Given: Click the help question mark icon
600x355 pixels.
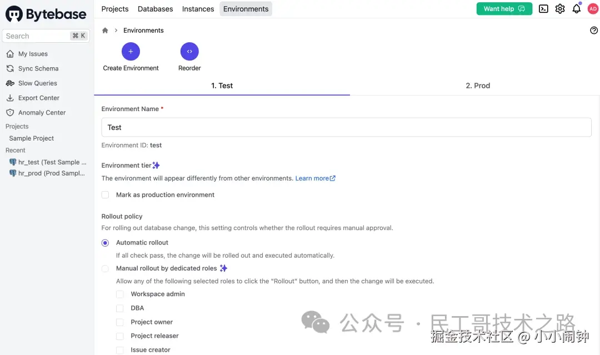Looking at the screenshot, I should coord(594,31).
